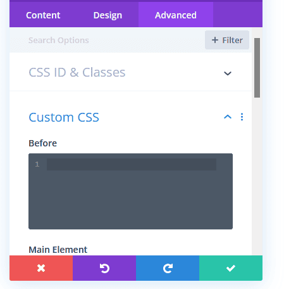The height and width of the screenshot is (289, 284).
Task: Discard changes with the red X button
Action: point(41,268)
